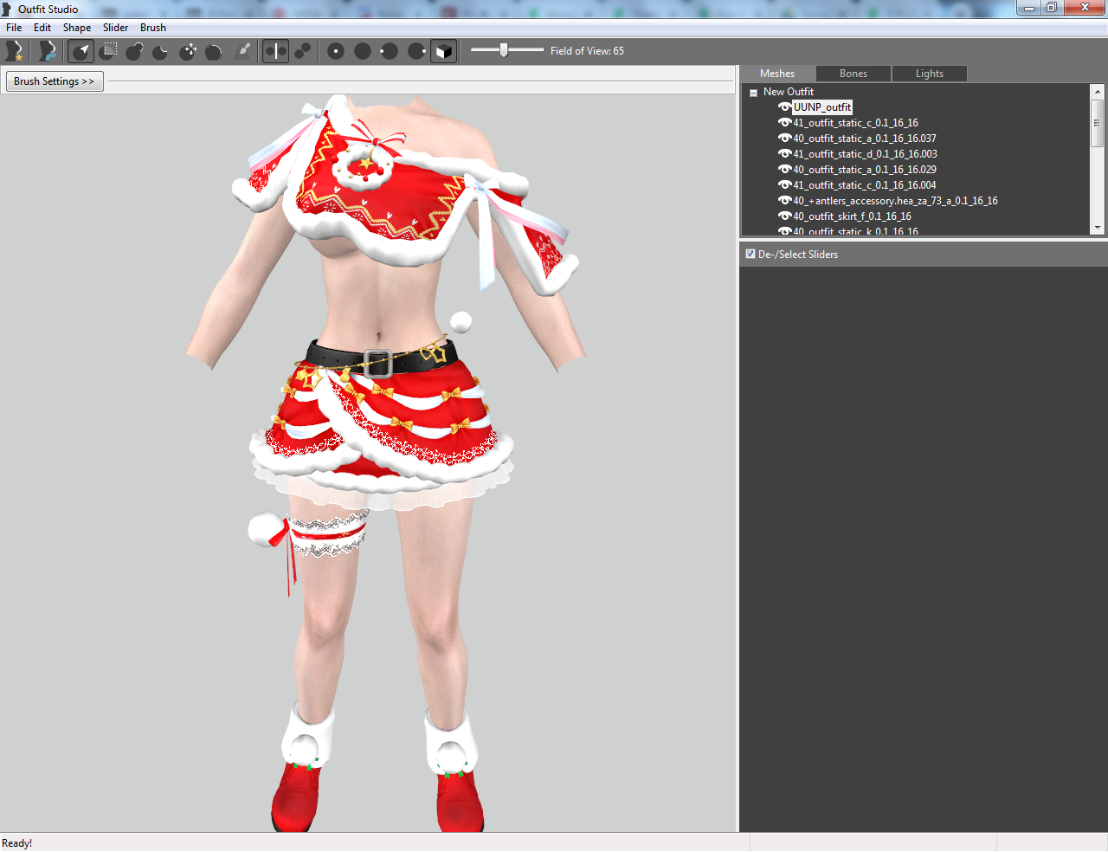Viewport: 1108px width, 852px height.
Task: Toggle the perspective cube view button
Action: pos(443,51)
